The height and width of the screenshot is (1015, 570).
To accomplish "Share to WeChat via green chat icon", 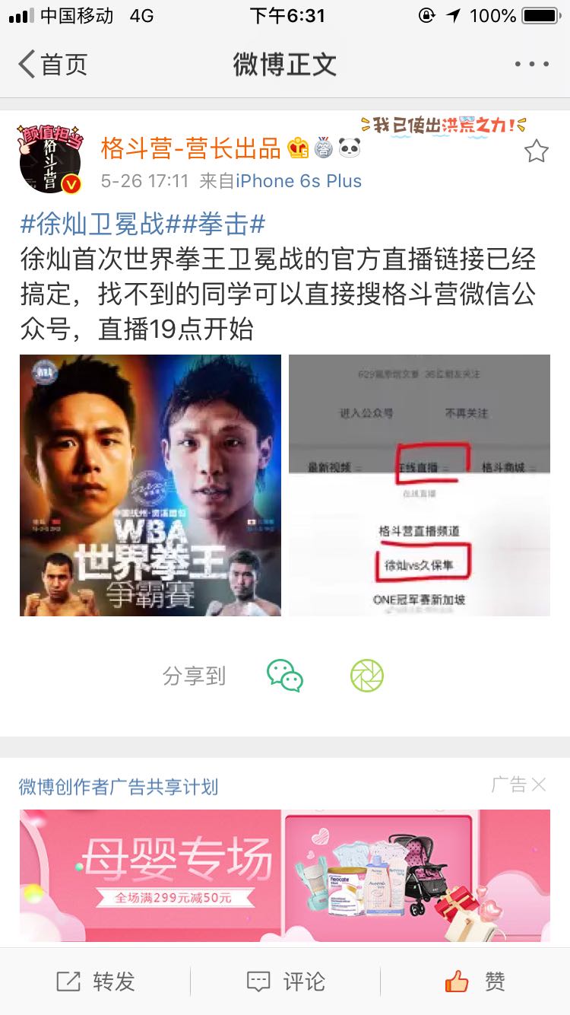I will point(285,676).
